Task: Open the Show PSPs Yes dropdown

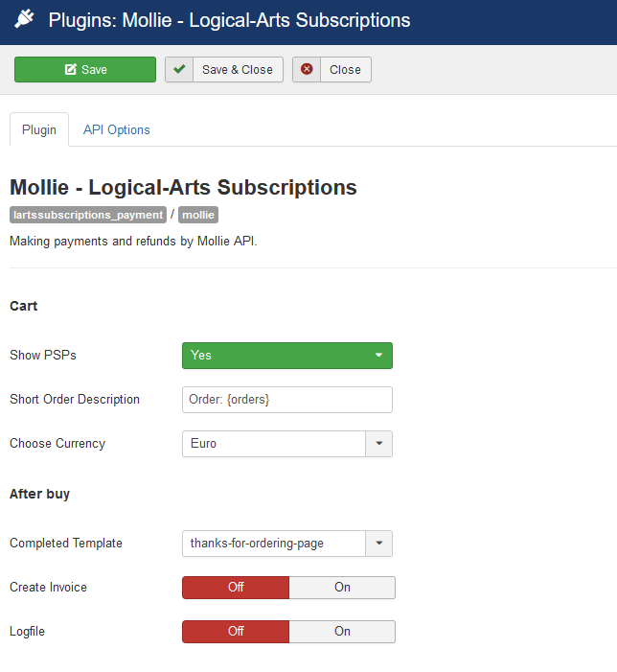Action: tap(287, 356)
